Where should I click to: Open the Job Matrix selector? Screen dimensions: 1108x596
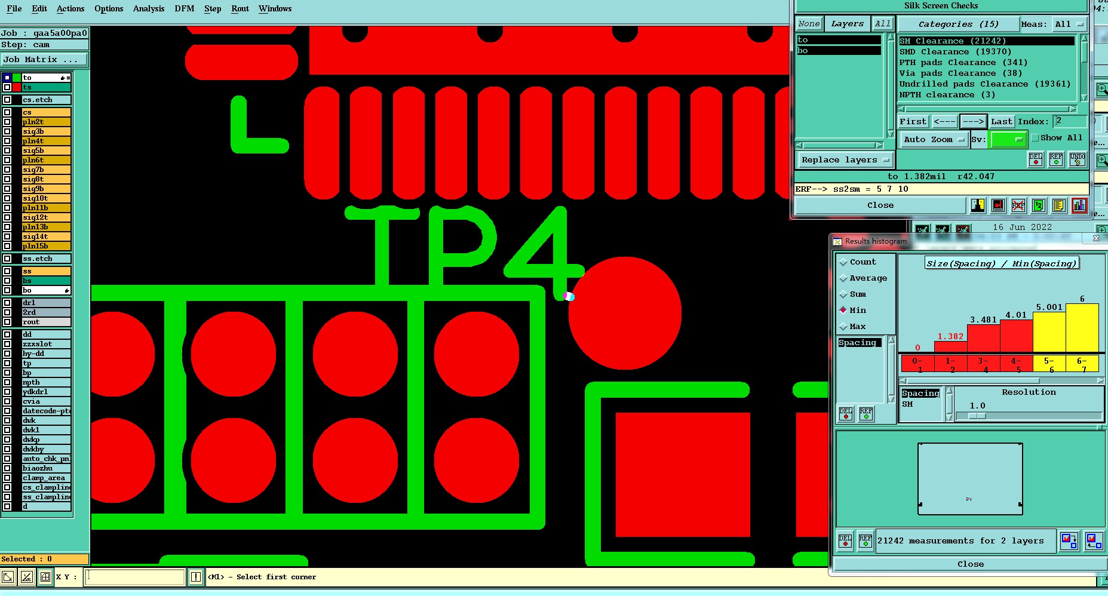pyautogui.click(x=44, y=60)
